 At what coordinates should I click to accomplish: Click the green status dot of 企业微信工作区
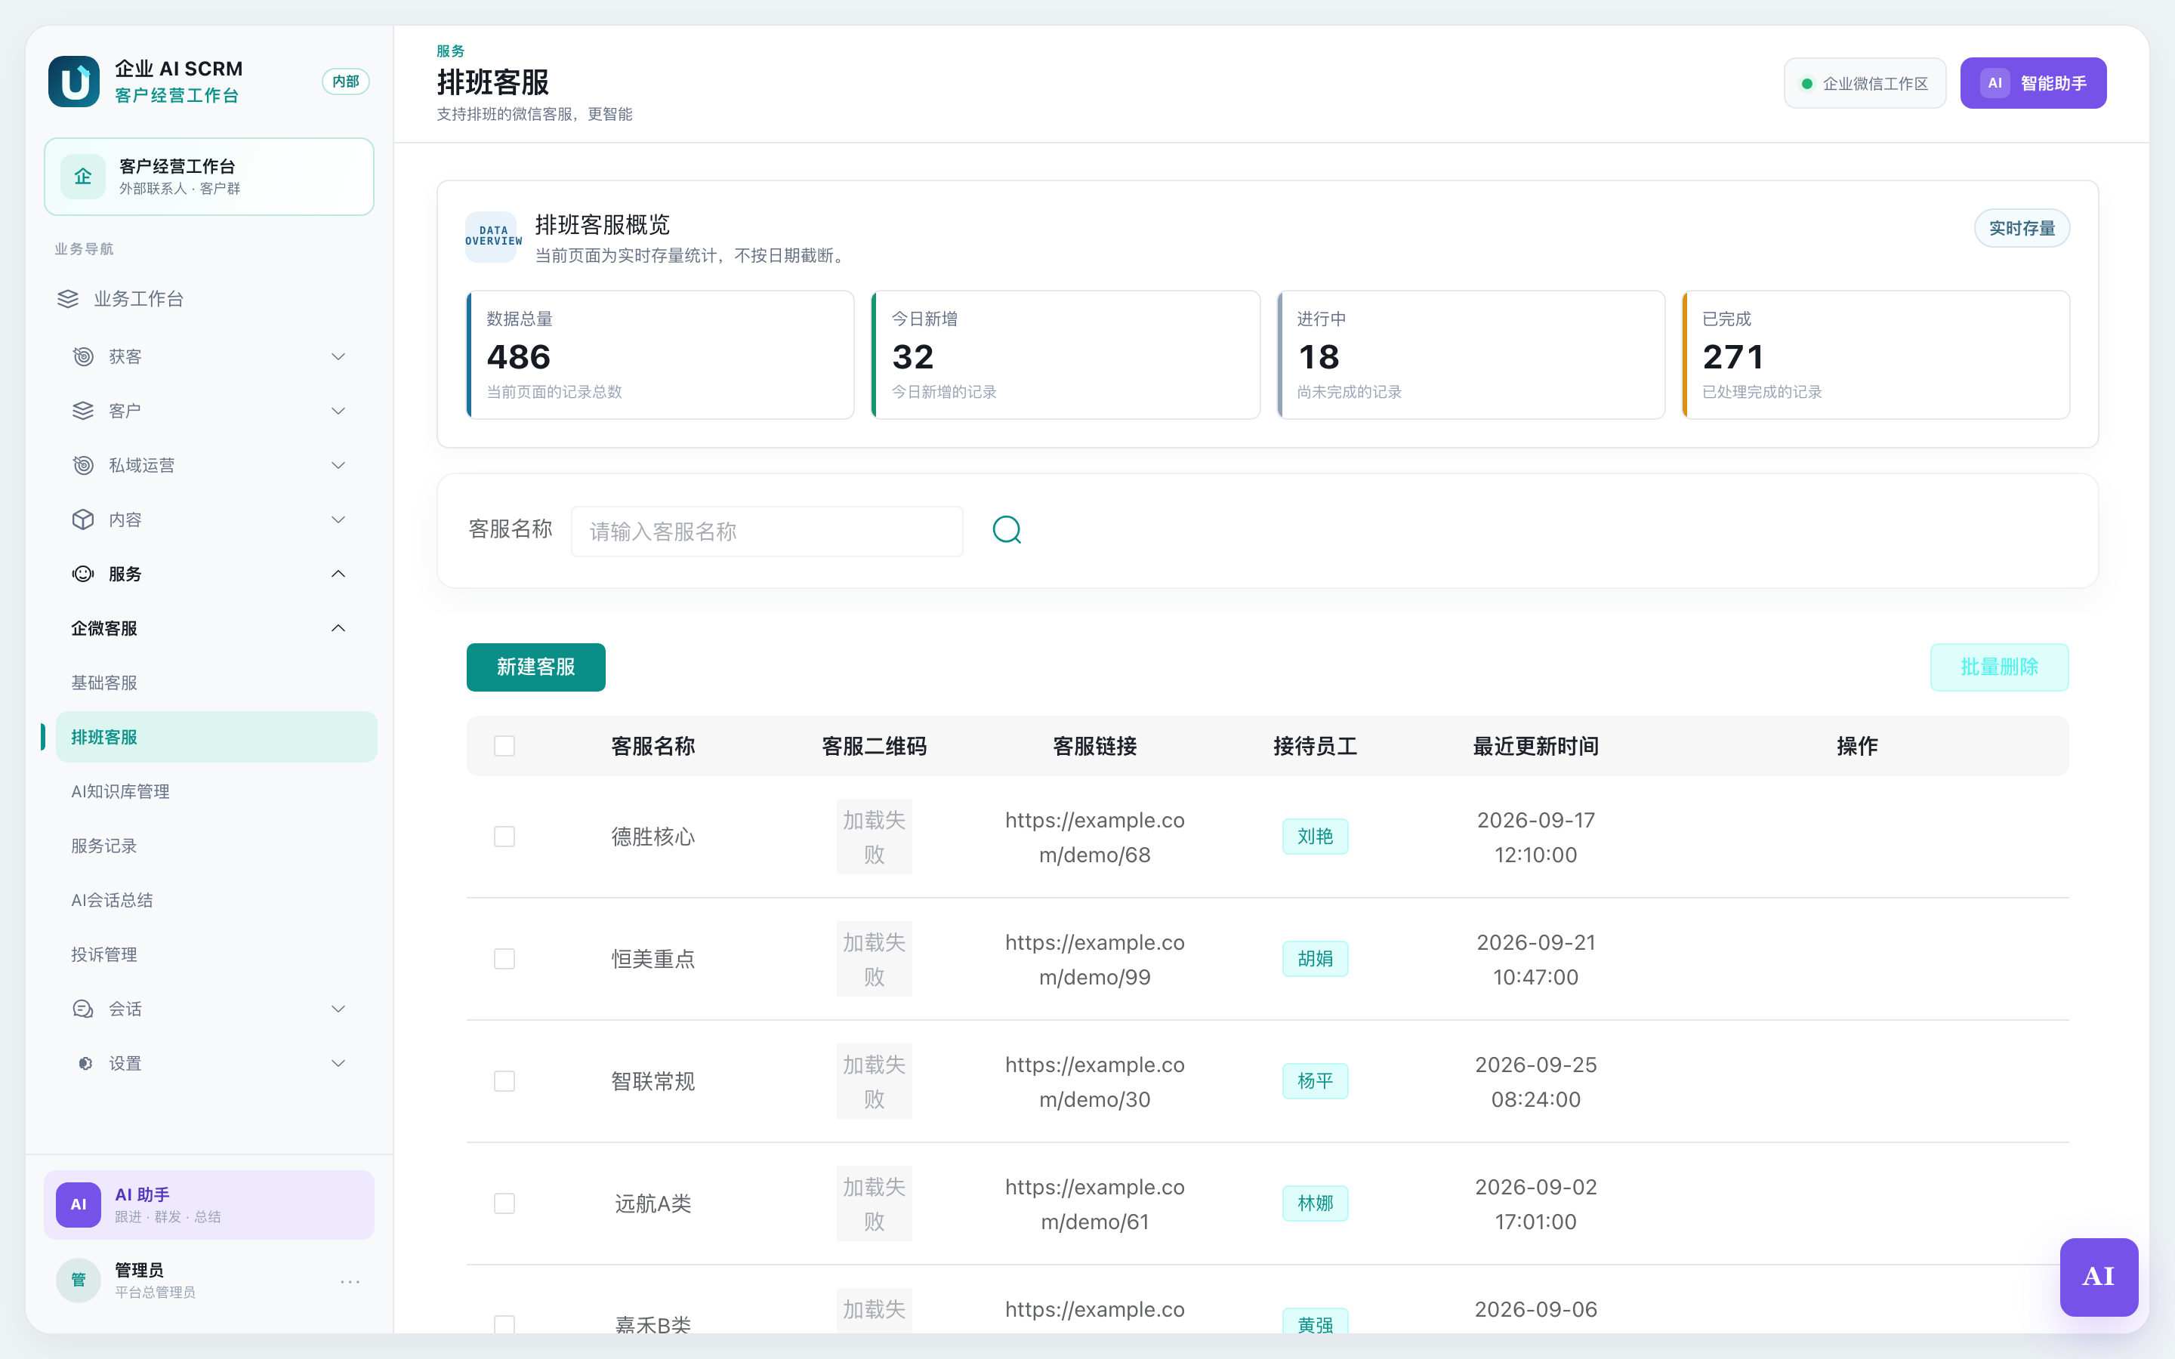[1806, 84]
